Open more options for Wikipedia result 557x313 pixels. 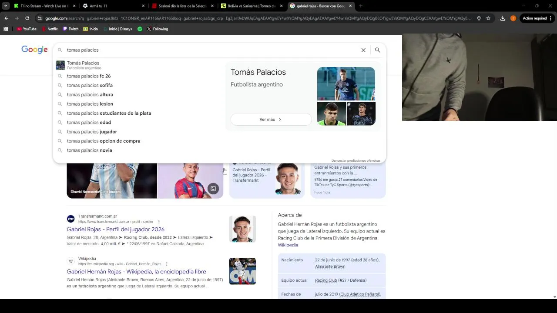click(x=167, y=264)
